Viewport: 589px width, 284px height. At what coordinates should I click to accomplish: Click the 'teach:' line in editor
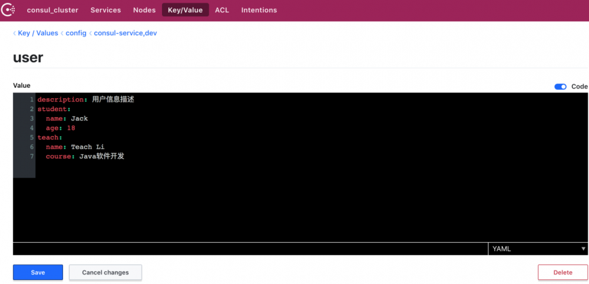coord(50,138)
